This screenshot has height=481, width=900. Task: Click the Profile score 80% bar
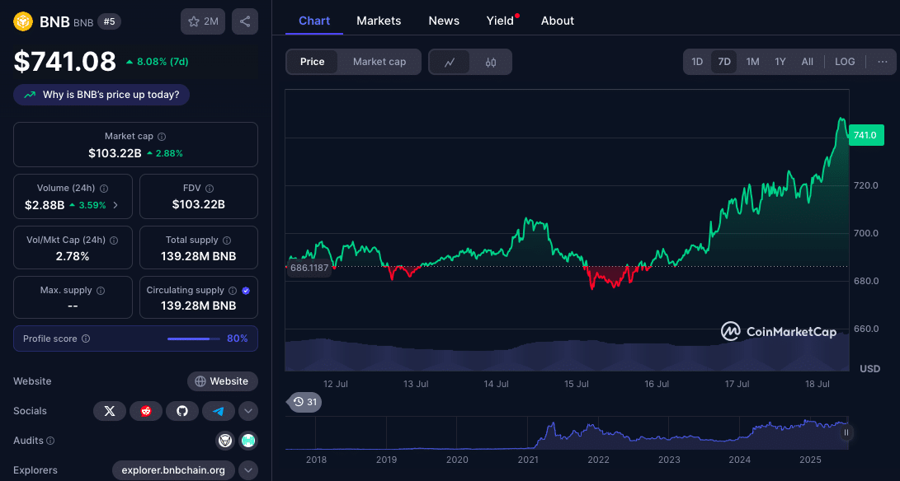pyautogui.click(x=193, y=339)
